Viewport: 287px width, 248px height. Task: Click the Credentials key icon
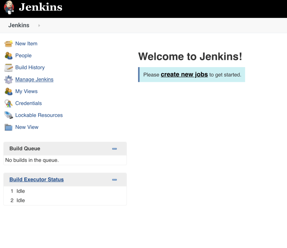tap(8, 103)
